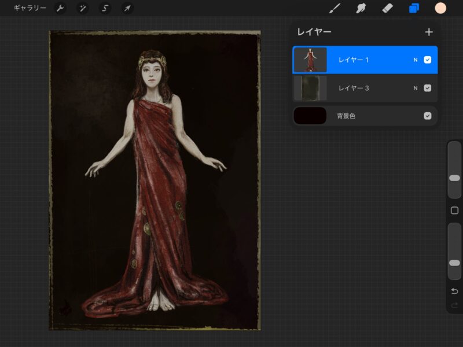Viewport: 463px width, 347px height.
Task: Select the Smudge finger tool
Action: coord(361,8)
